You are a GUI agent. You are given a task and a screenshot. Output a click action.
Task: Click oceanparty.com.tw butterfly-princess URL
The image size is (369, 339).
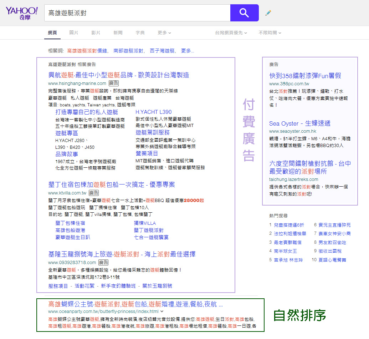pyautogui.click(x=103, y=312)
